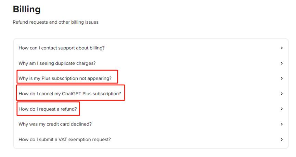Click the chevron for cancel ChatGPT Plus subscription
The width and height of the screenshot is (296, 157).
click(282, 94)
